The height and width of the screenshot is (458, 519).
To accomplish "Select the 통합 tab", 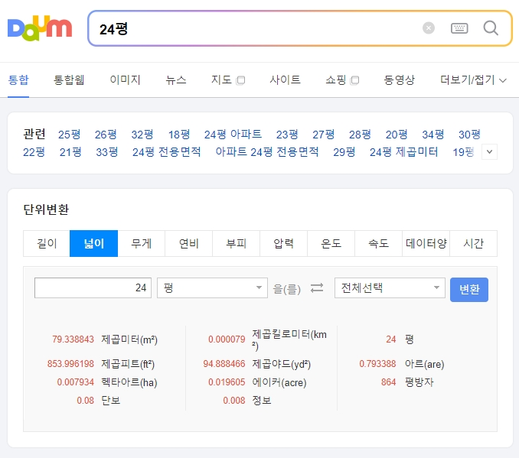I will [18, 80].
